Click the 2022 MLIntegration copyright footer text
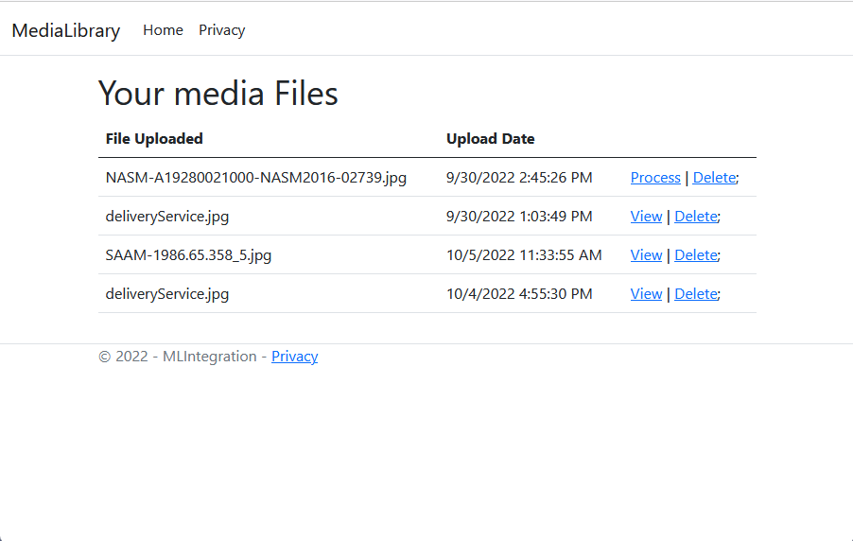The width and height of the screenshot is (853, 541). [178, 357]
